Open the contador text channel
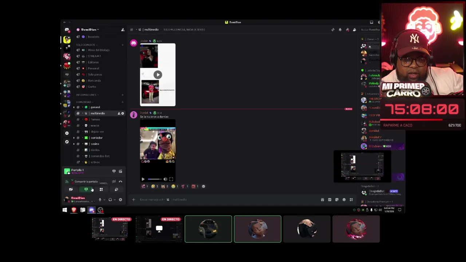Image resolution: width=466 pixels, height=262 pixels. pos(99,138)
